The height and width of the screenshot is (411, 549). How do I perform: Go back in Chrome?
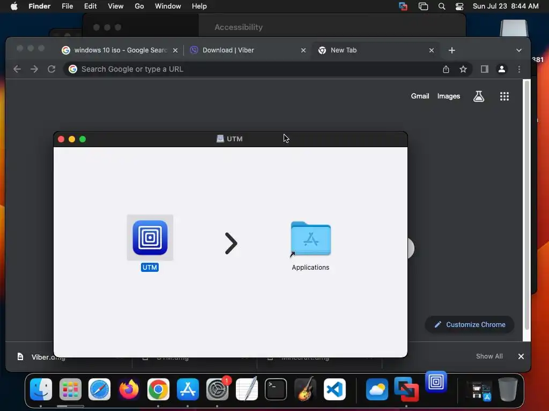pyautogui.click(x=17, y=69)
